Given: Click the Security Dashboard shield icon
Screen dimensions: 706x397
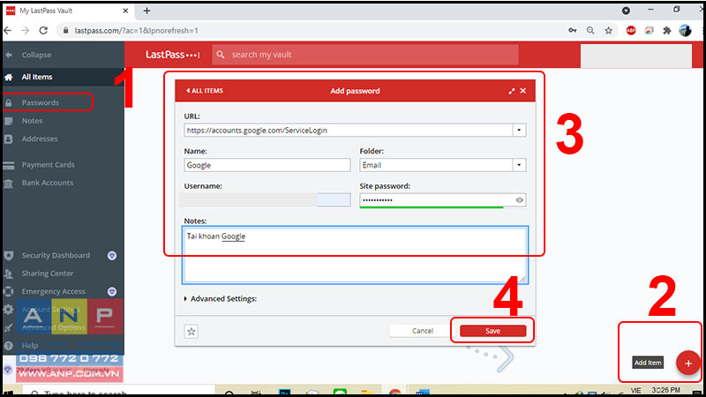Looking at the screenshot, I should (9, 256).
